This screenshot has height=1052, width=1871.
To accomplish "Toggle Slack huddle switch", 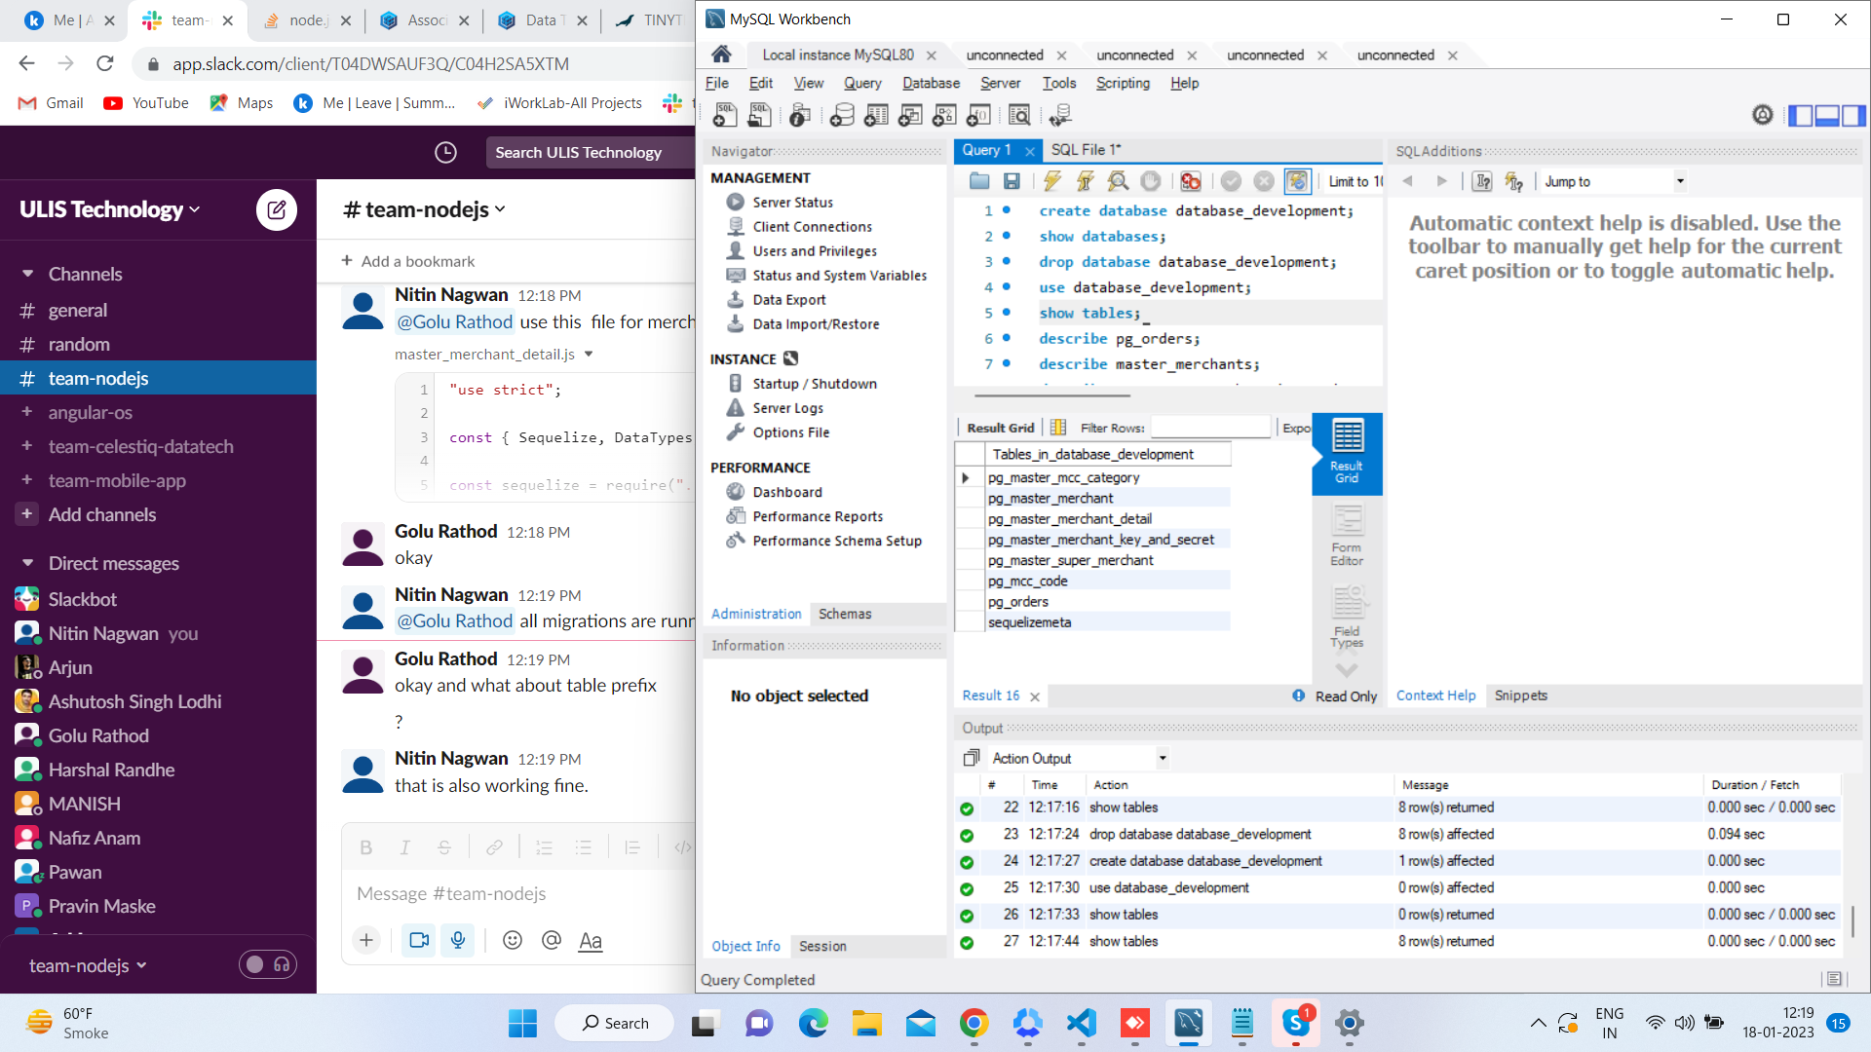I will pyautogui.click(x=268, y=964).
